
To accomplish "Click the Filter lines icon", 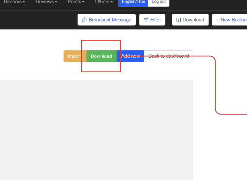I will click(x=146, y=20).
